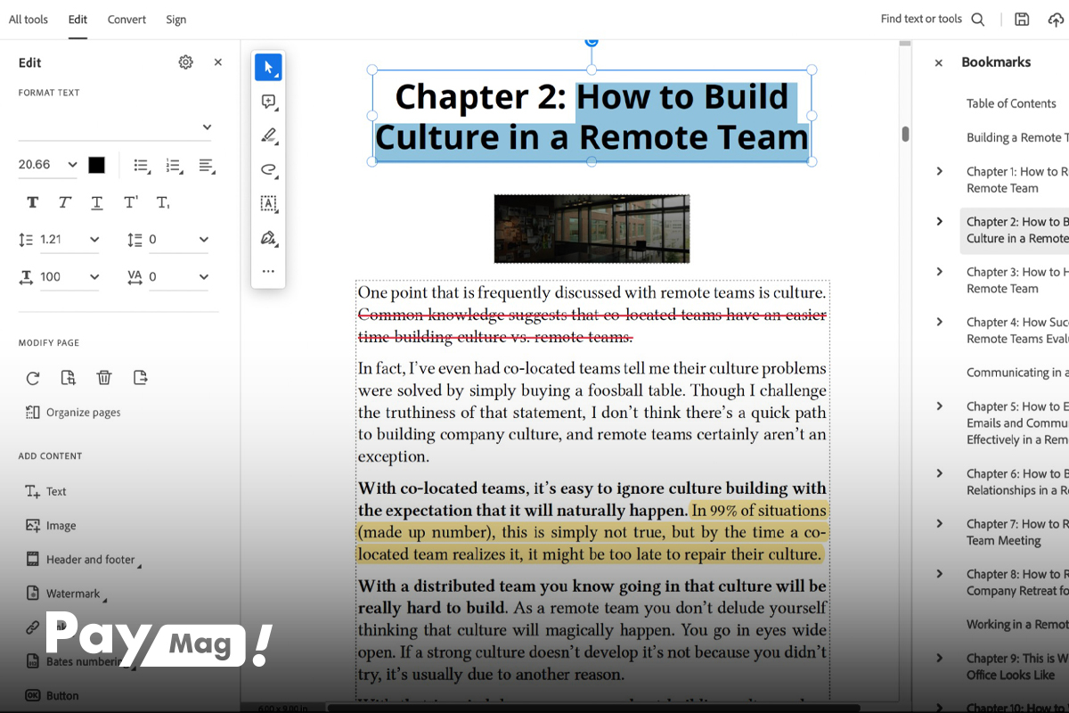Toggle underline text formatting
This screenshot has height=713, width=1069.
point(97,202)
